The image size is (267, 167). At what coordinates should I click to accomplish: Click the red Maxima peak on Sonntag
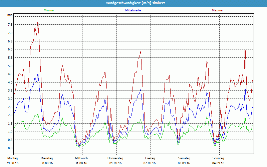(245, 46)
